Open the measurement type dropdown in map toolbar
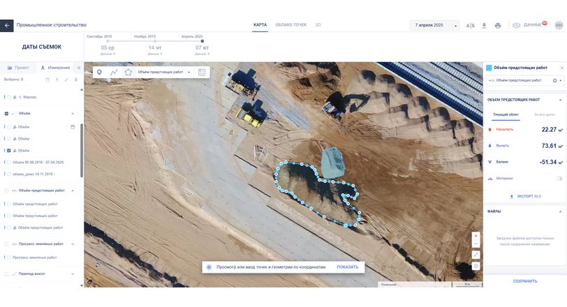This screenshot has height=307, width=567. tap(163, 72)
